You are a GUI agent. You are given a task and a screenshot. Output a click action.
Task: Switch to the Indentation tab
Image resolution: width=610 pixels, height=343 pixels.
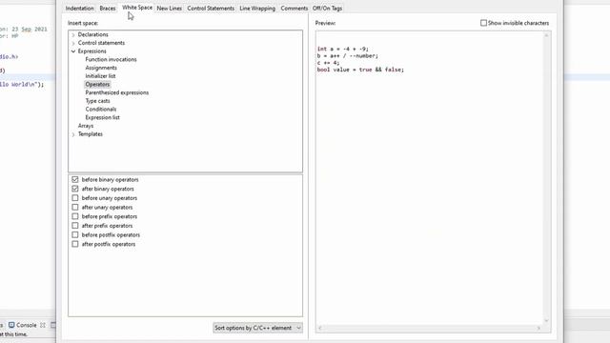[x=80, y=9]
